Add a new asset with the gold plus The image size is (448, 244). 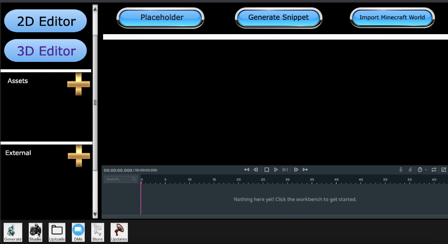[79, 84]
